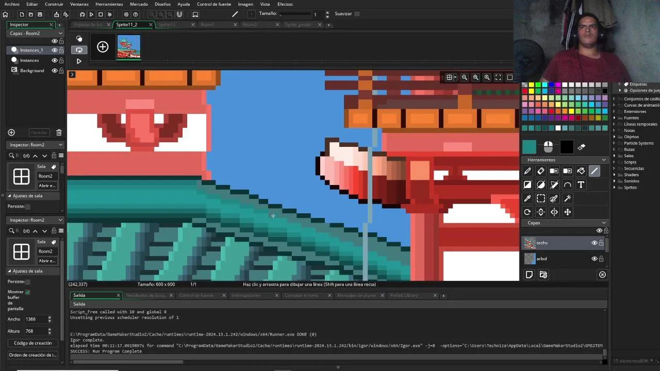Screen dimensions: 660x371
Task: Select the Polygon tool
Action: click(x=554, y=184)
